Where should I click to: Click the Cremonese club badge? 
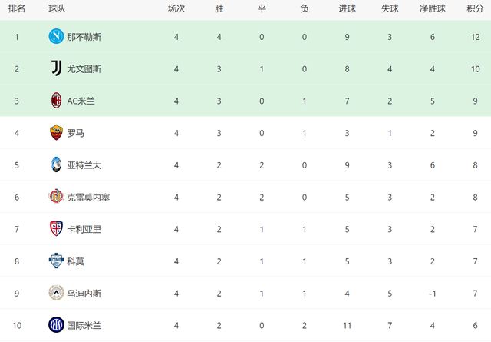55,197
